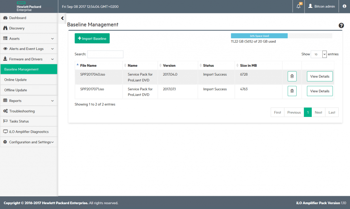The height and width of the screenshot is (209, 350).
Task: Click the Troubleshooting gears icon
Action: [5, 111]
